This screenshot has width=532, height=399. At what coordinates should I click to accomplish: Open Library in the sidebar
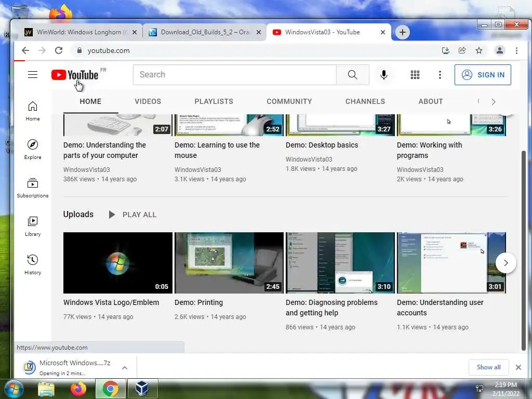(33, 227)
